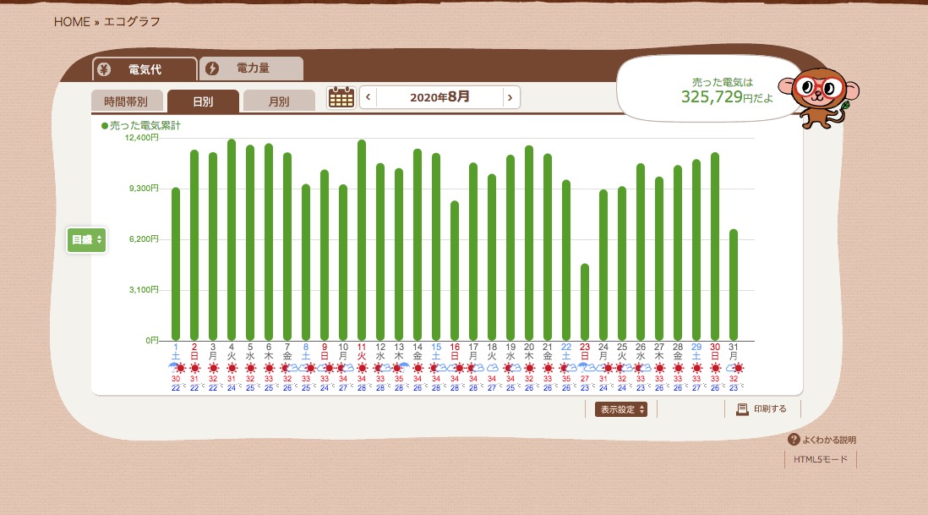The image size is (928, 515).
Task: Click the yen icon on 電気代 tab
Action: tap(103, 68)
